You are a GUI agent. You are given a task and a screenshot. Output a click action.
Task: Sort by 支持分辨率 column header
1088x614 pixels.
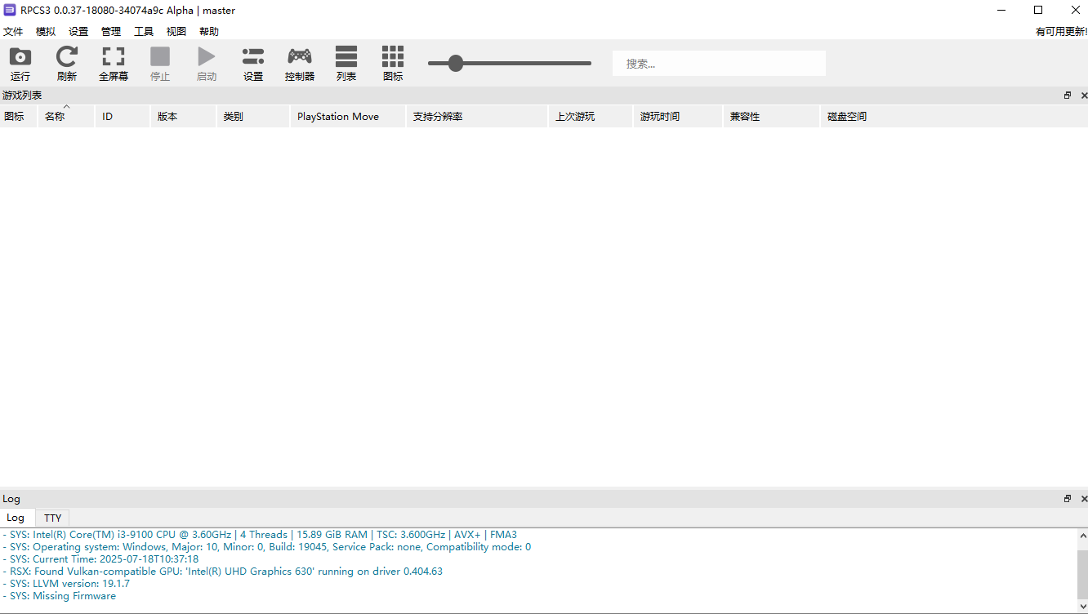click(x=477, y=117)
